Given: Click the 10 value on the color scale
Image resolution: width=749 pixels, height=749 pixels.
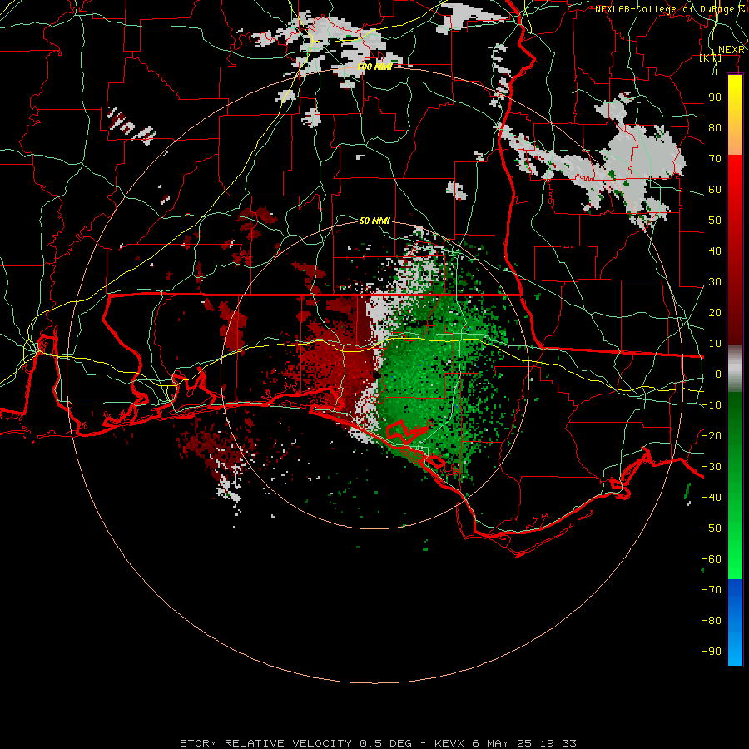Looking at the screenshot, I should click(x=715, y=344).
